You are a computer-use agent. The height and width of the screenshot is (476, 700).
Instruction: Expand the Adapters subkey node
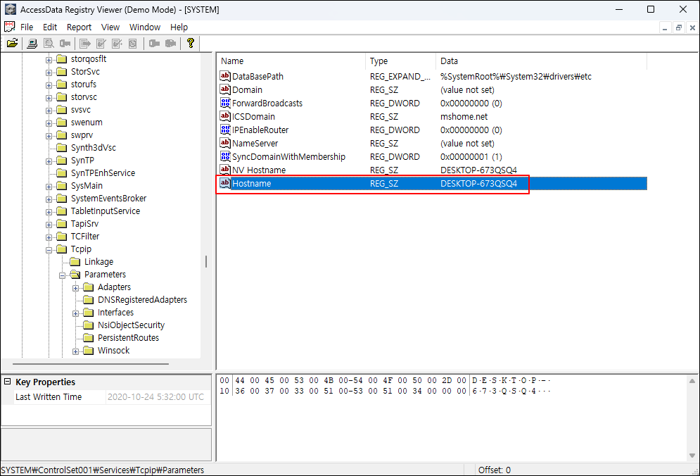coord(75,288)
